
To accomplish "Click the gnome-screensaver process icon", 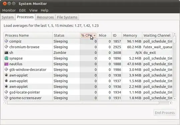I will [x=6, y=98].
